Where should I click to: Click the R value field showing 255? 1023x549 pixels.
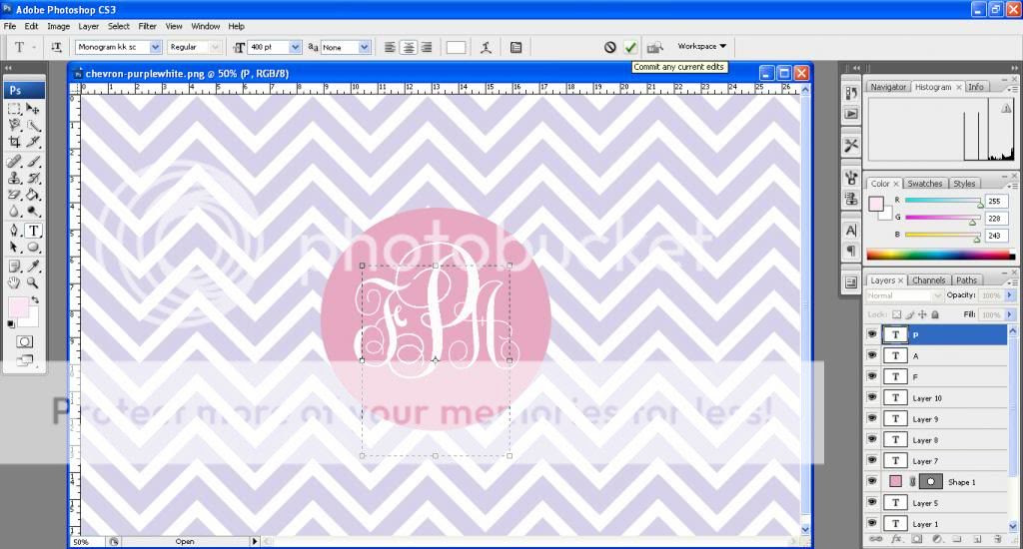coord(996,202)
